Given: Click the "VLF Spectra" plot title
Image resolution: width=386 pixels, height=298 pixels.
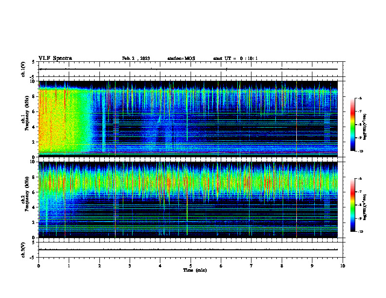Looking at the screenshot, I should click(x=55, y=58).
